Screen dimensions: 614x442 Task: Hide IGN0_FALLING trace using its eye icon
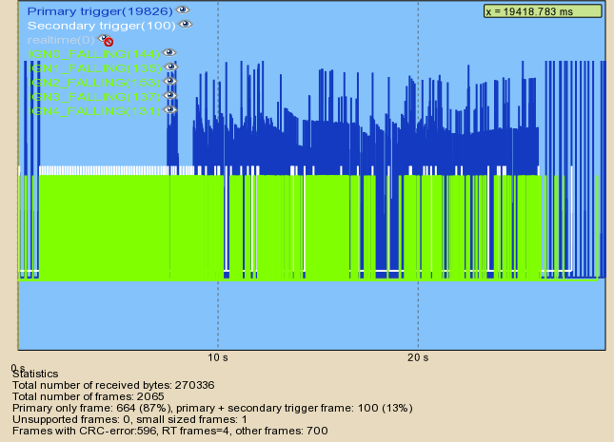pos(169,53)
